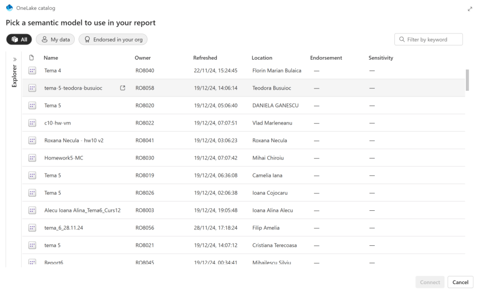478x294 pixels.
Task: Click the semantic model icon for Tema 4
Action: click(x=32, y=71)
